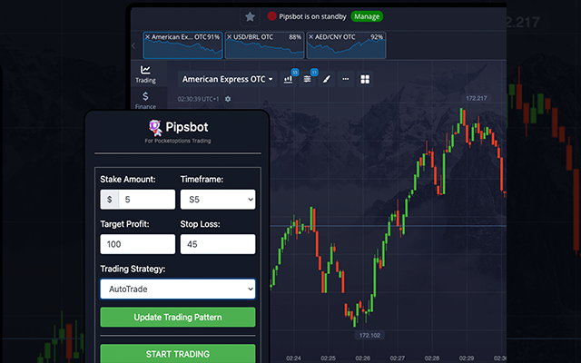Image resolution: width=581 pixels, height=363 pixels.
Task: Open the Trading Strategy AutoTrade dropdown
Action: pyautogui.click(x=178, y=289)
